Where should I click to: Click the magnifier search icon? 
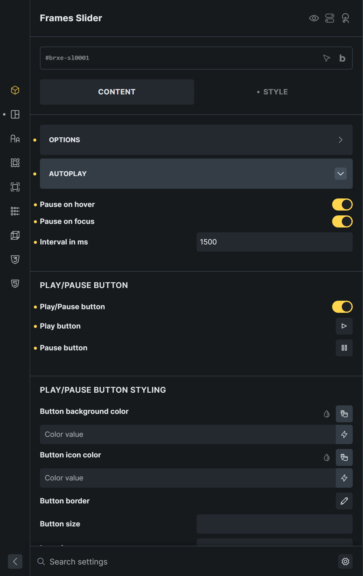coord(41,561)
